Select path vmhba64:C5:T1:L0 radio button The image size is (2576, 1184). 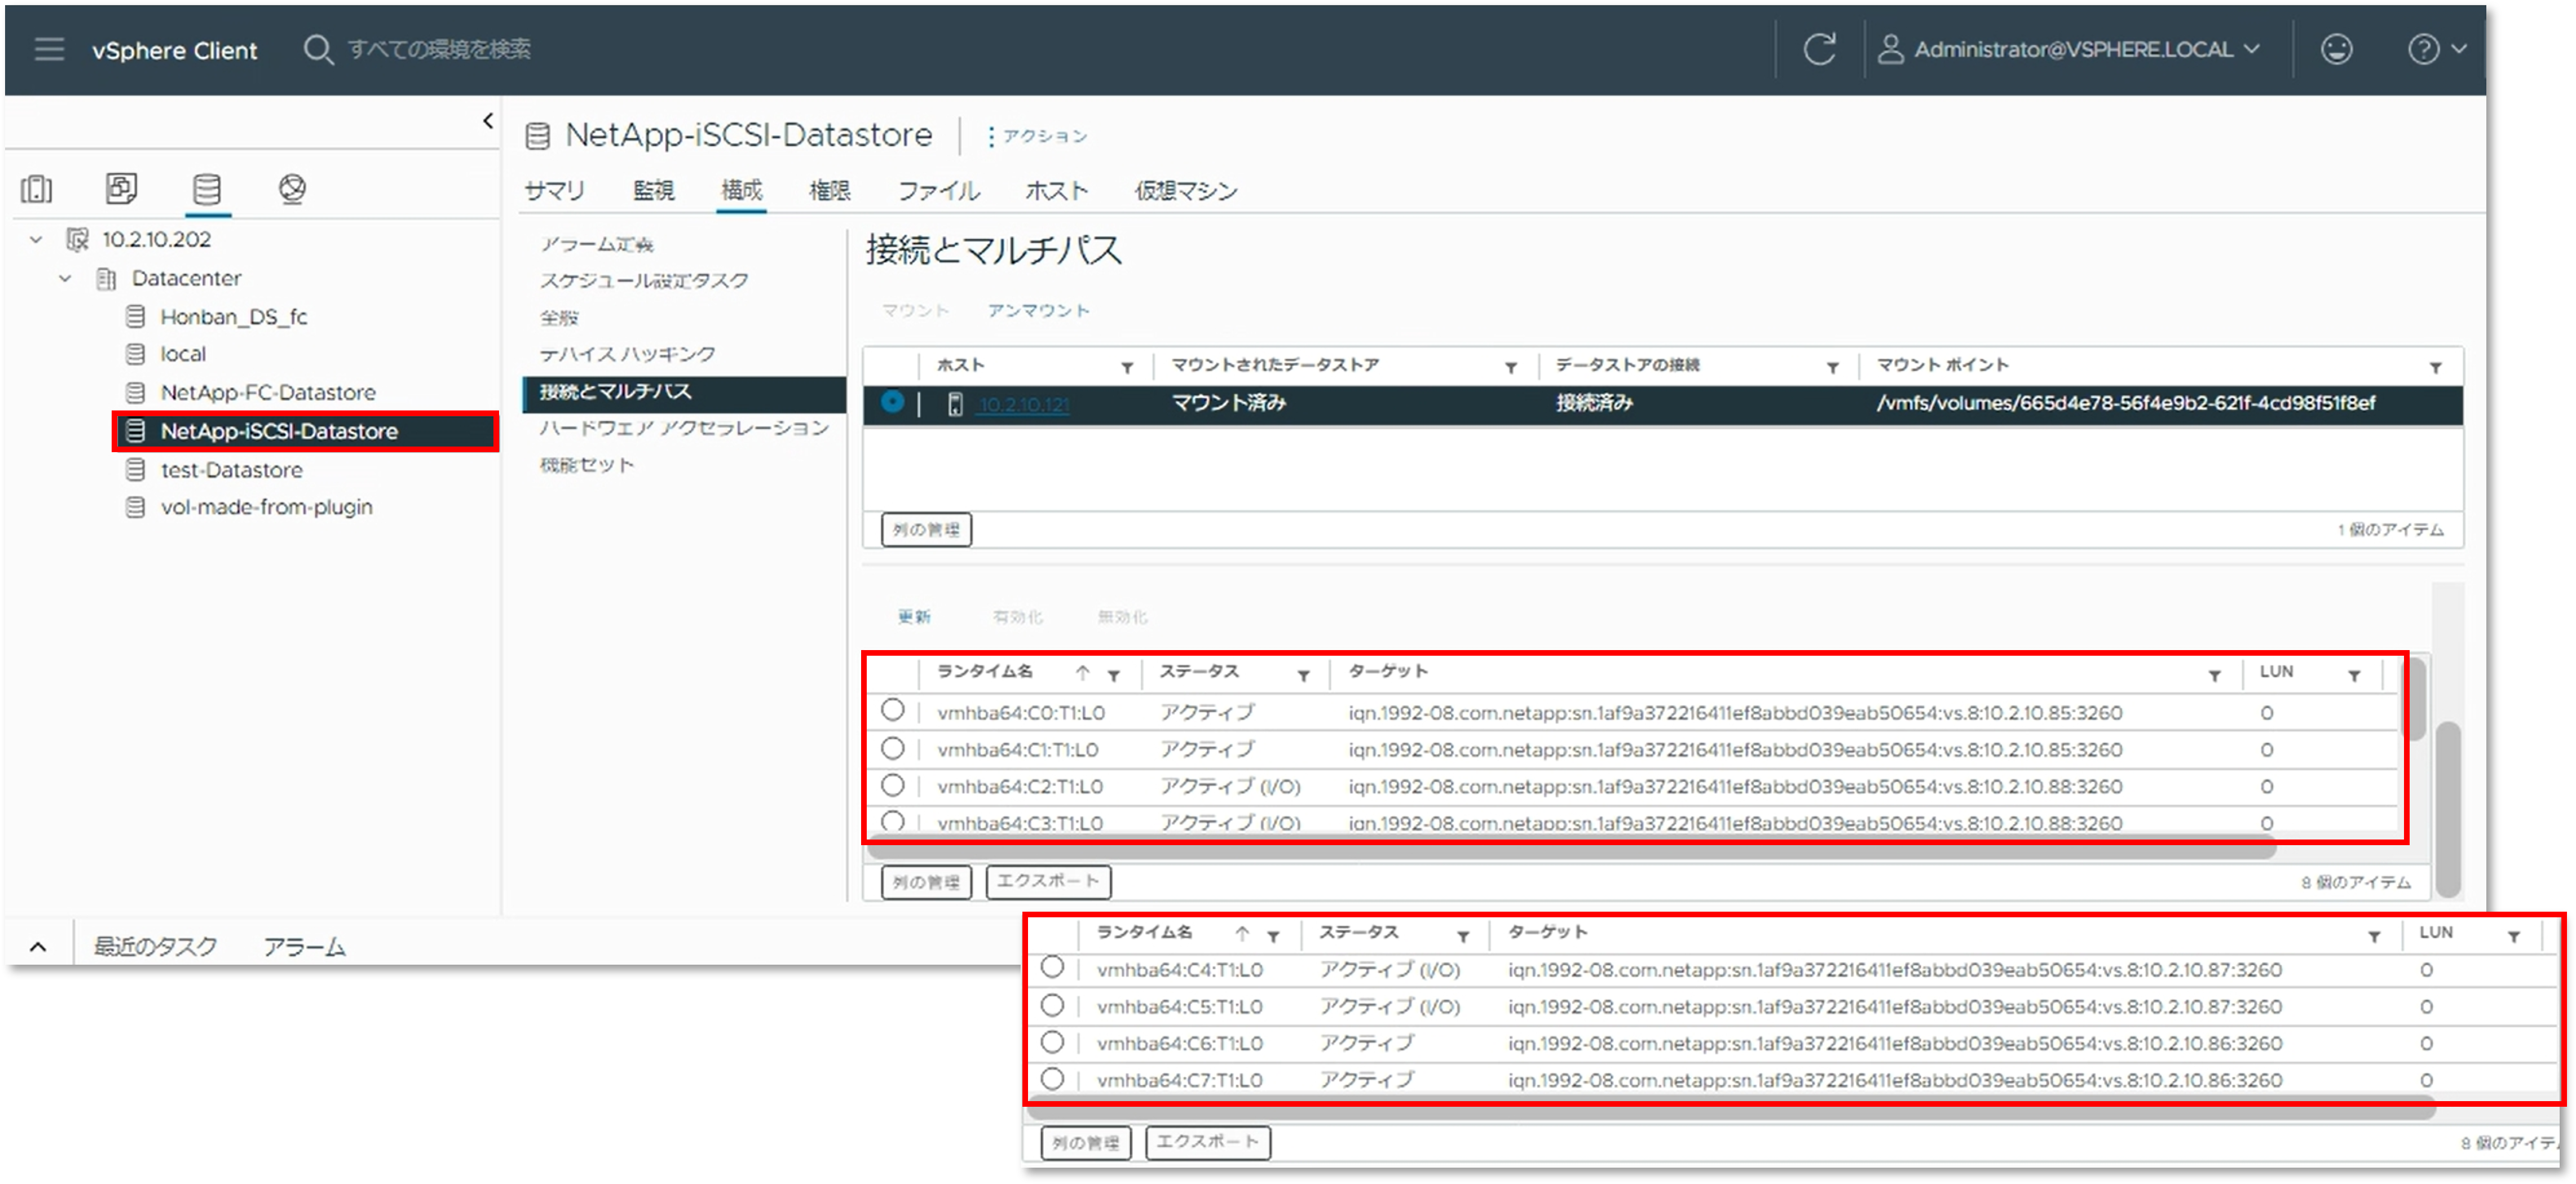pyautogui.click(x=1052, y=1005)
